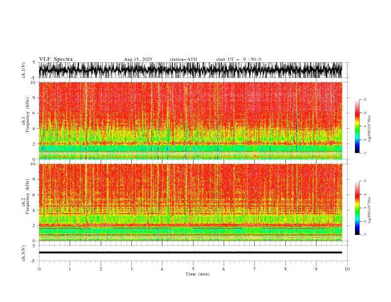The width and height of the screenshot is (391, 302).
Task: Click time axis tick label "6"
Action: [224, 269]
